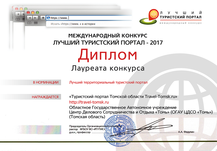
Task: Click the back arrow in the middle browser window
Action: pos(18,14)
